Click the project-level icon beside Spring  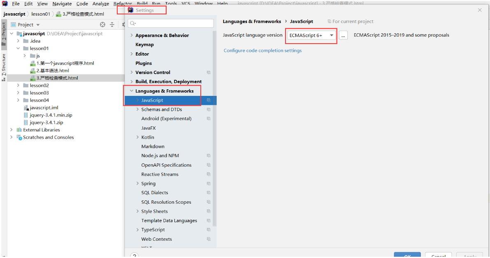[209, 184]
